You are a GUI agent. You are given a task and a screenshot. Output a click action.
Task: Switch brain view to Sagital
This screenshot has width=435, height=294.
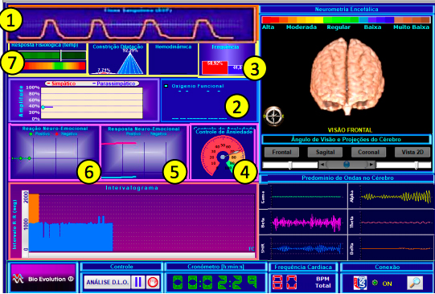pyautogui.click(x=325, y=152)
